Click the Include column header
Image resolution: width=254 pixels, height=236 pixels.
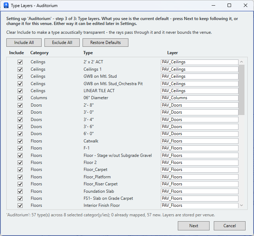[17, 53]
